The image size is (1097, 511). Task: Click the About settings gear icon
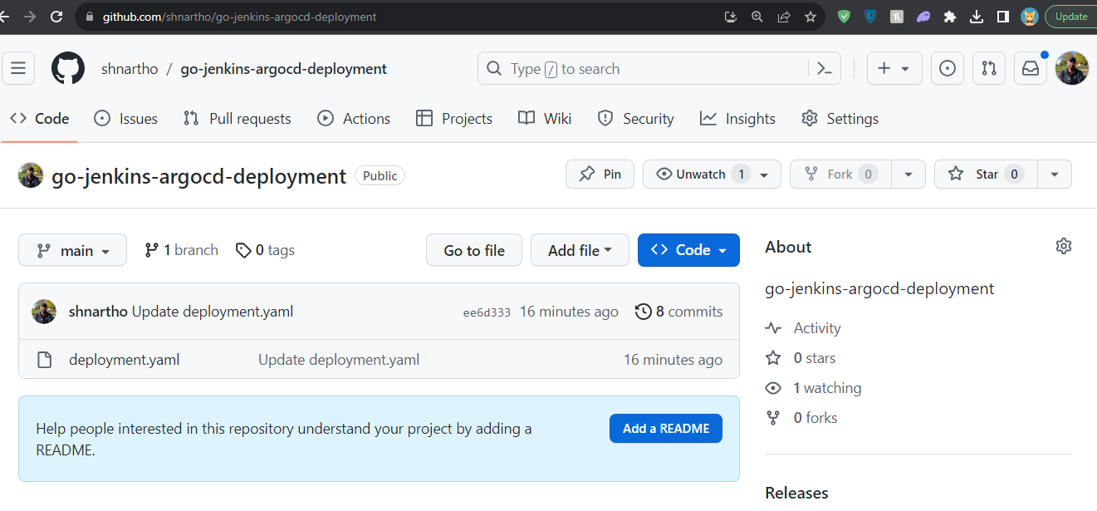click(1064, 246)
